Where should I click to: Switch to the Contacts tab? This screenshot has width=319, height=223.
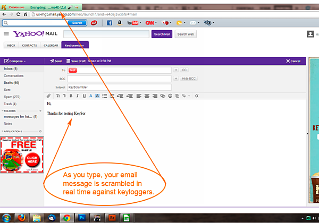(29, 46)
